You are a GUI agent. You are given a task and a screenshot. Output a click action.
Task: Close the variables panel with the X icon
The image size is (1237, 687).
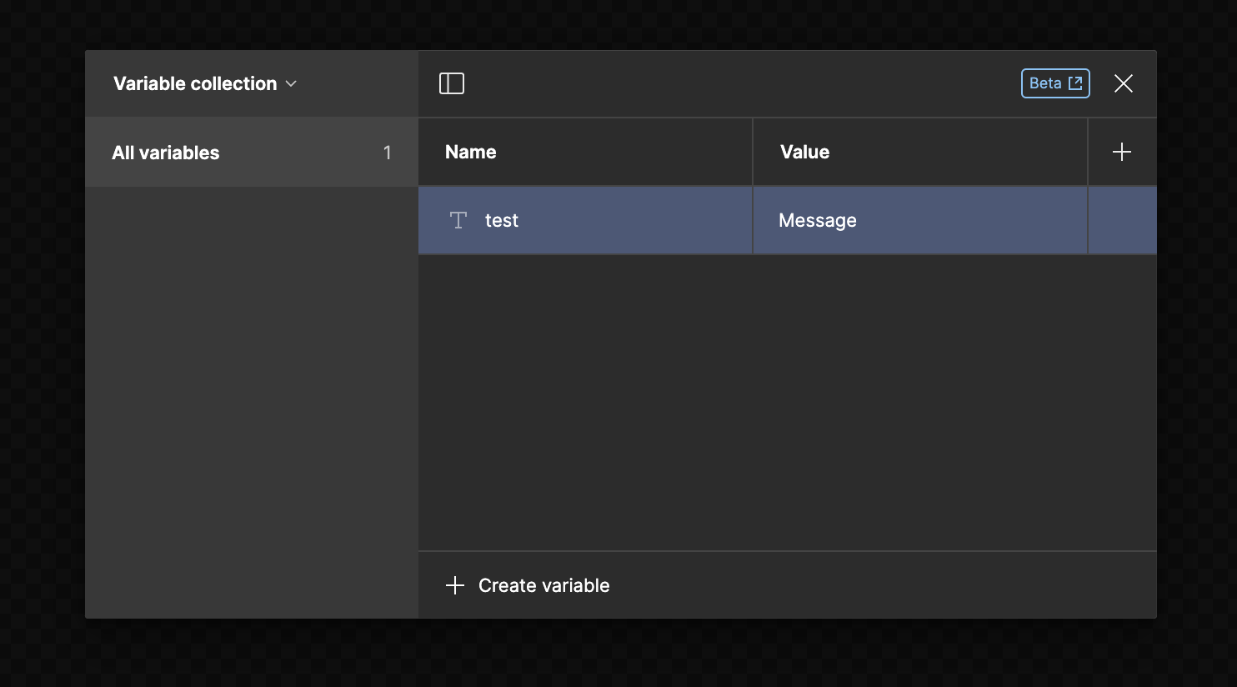point(1123,83)
